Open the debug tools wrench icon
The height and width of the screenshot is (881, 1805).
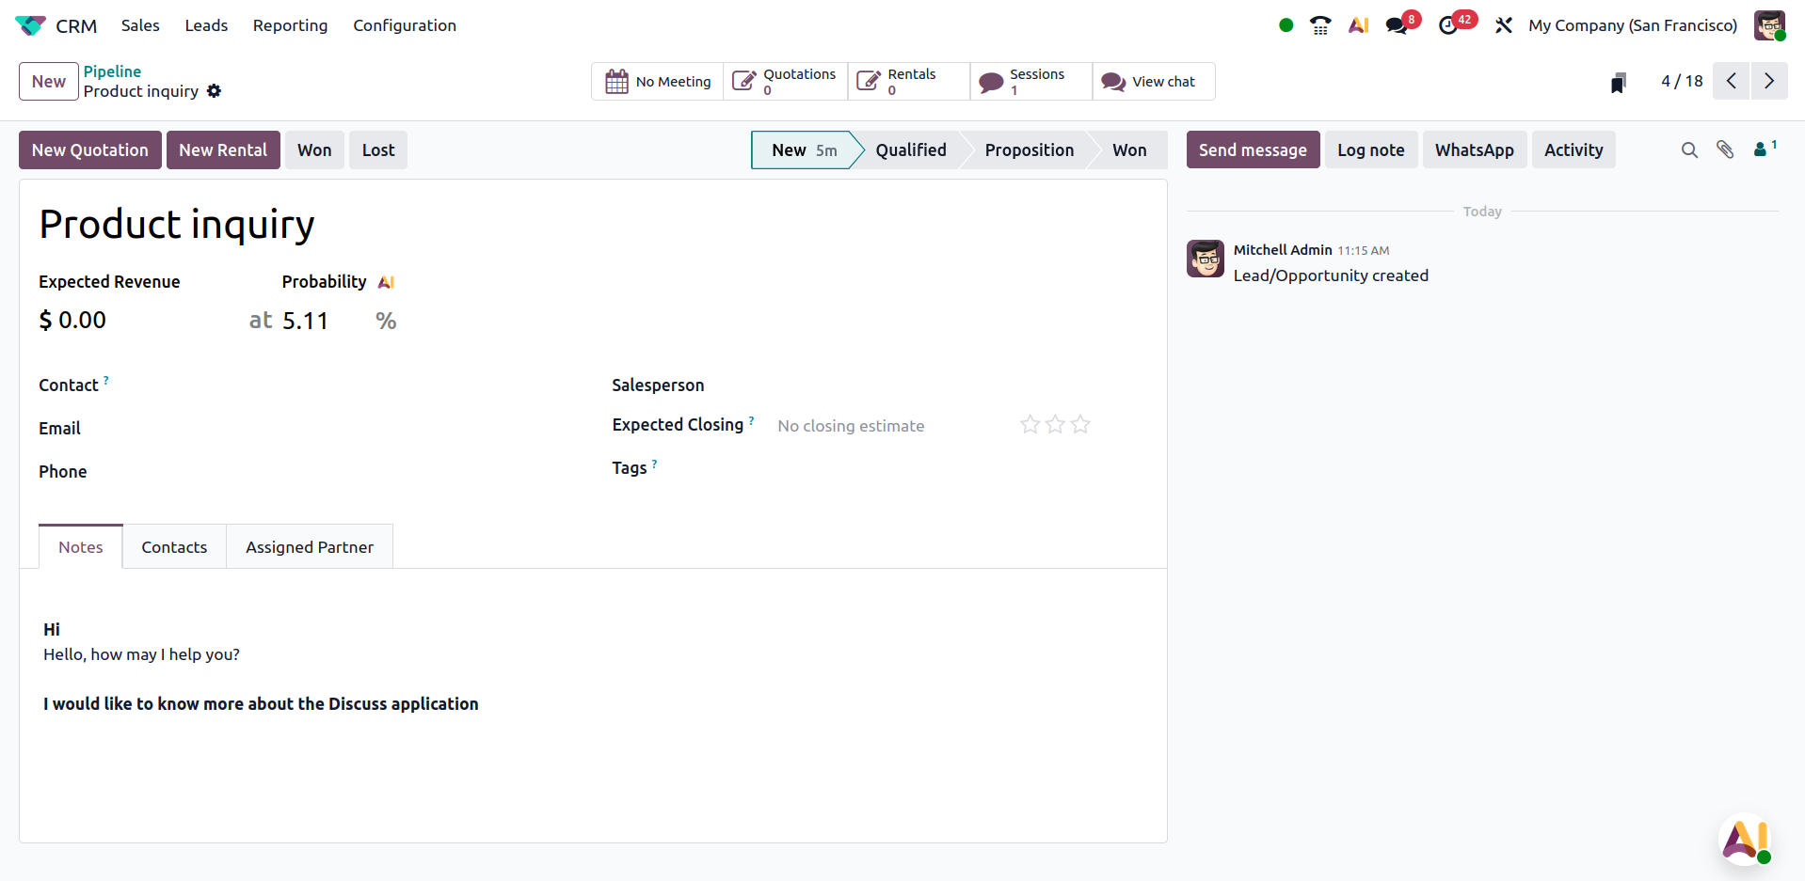[x=1504, y=25]
